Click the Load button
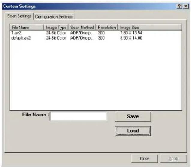Viewport: 191px width, 167px height. 133,131
